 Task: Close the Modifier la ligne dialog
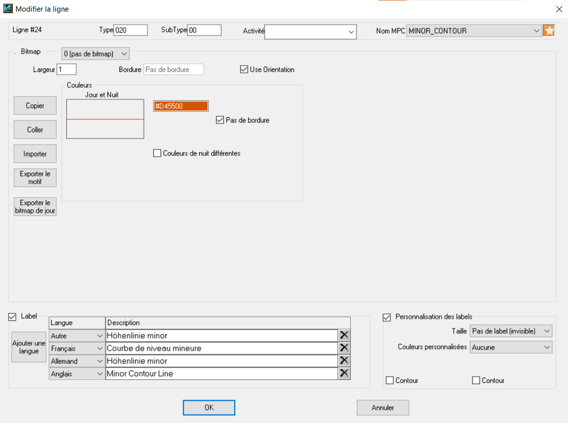[x=559, y=9]
